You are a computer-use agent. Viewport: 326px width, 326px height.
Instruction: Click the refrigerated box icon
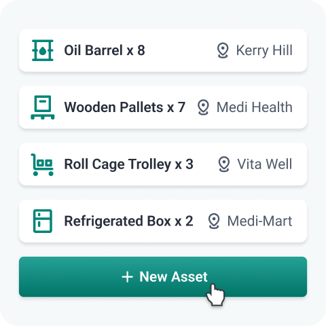(x=43, y=221)
